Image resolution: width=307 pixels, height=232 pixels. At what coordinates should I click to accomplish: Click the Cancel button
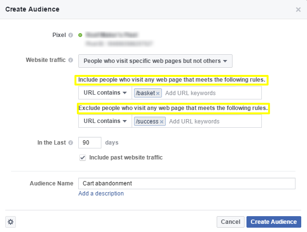[x=230, y=221]
